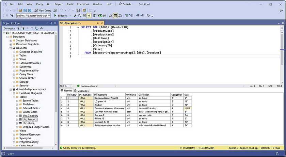The height and width of the screenshot is (157, 286).
Task: Click the No issues found indicator
Action: tap(87, 86)
